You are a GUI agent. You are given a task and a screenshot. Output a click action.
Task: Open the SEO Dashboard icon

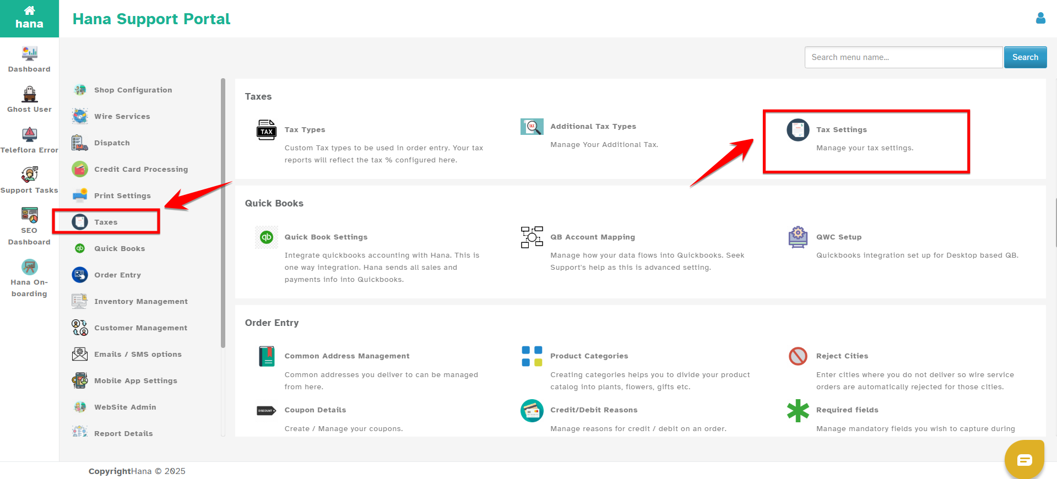29,215
